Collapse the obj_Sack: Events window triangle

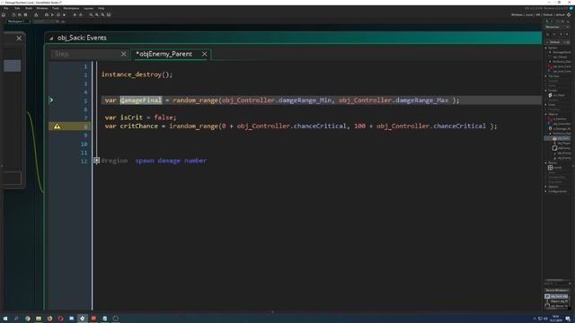click(51, 38)
